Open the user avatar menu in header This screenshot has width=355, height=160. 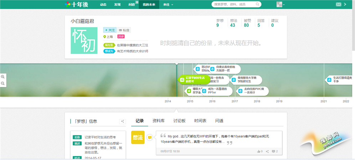[279, 4]
